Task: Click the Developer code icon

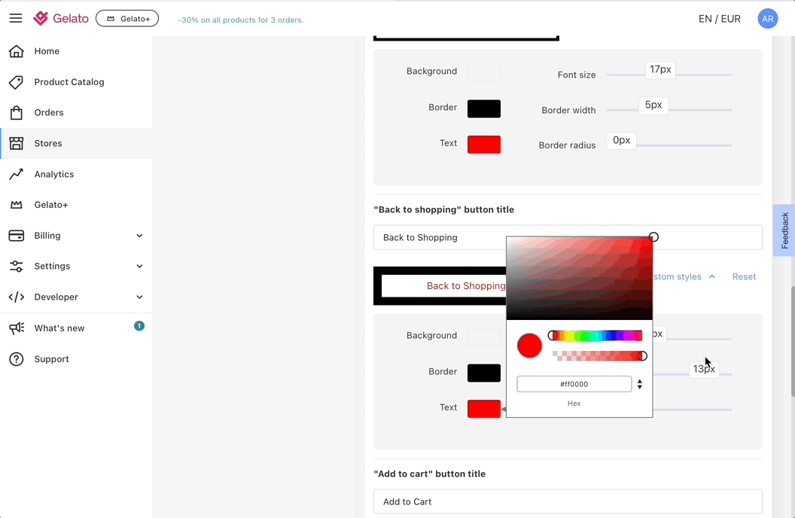Action: click(17, 297)
